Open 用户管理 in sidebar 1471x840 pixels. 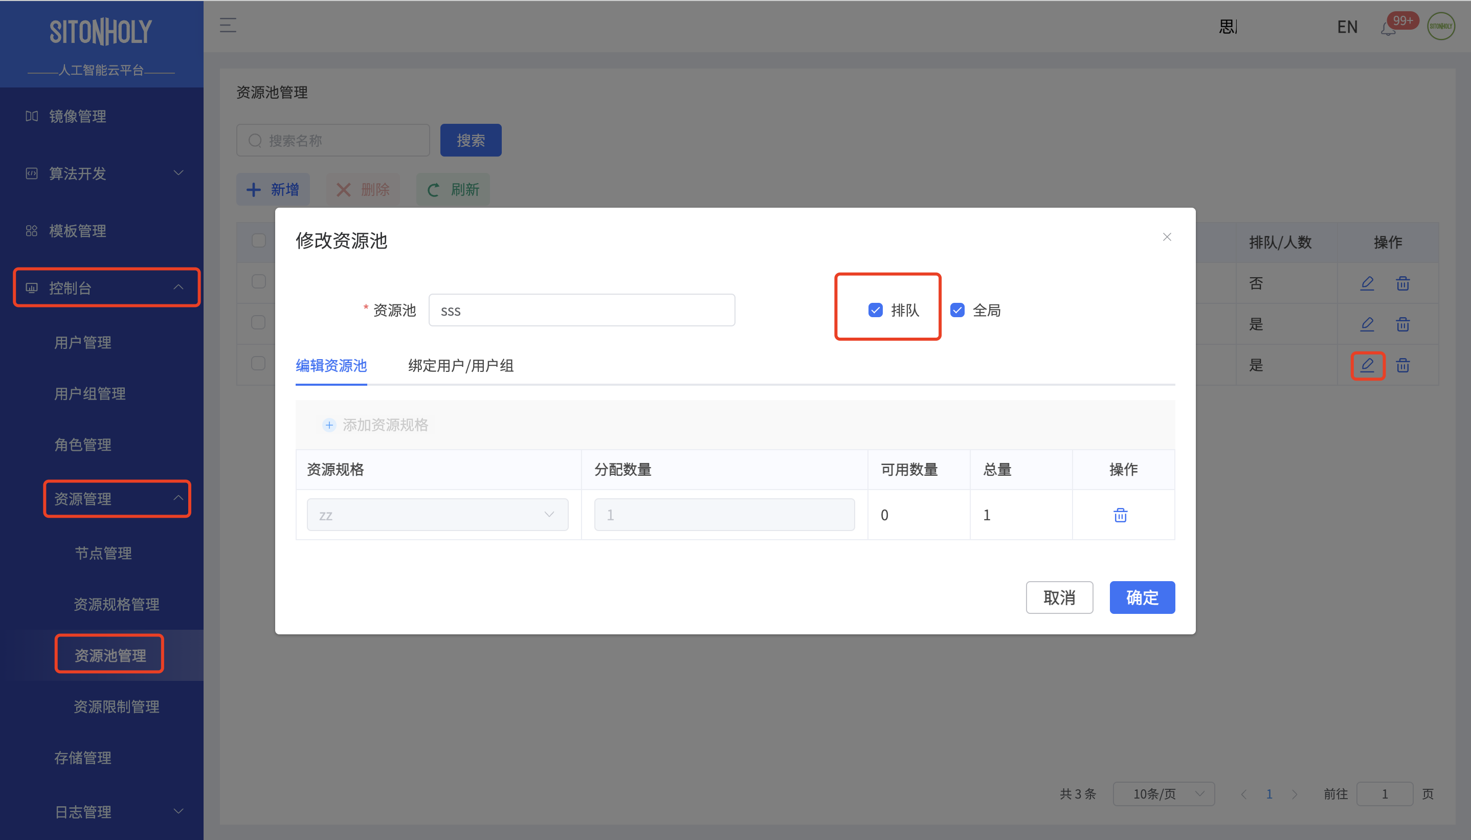83,343
